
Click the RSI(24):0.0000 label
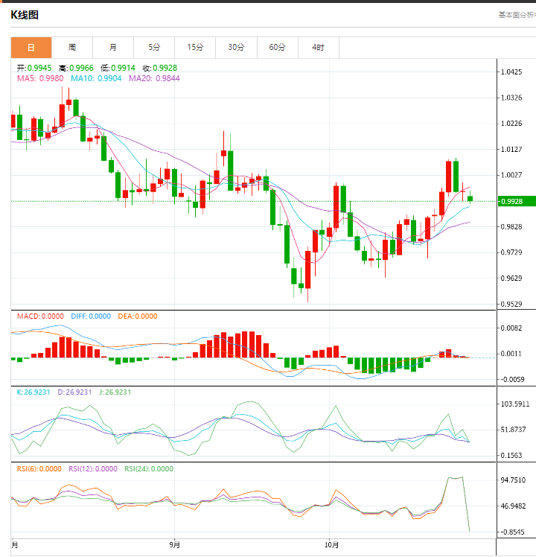point(149,469)
